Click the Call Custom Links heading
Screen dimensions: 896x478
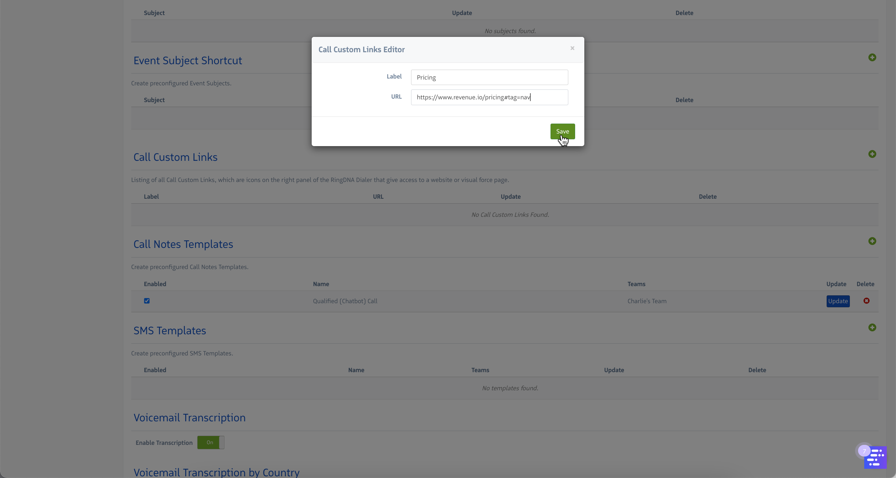tap(175, 157)
